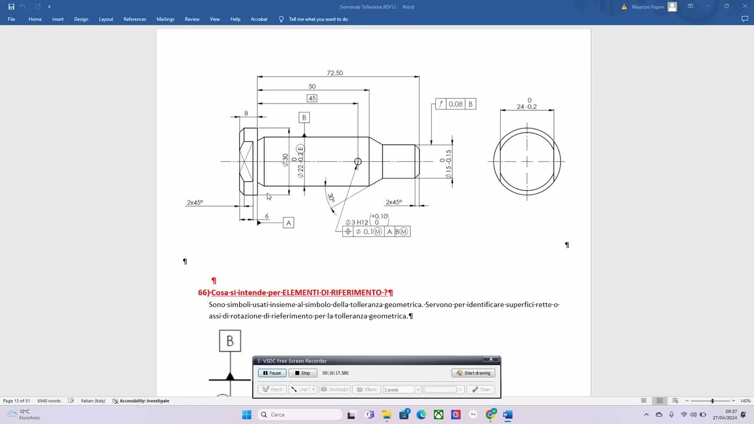Click the zoom out minus button
The height and width of the screenshot is (424, 754).
pyautogui.click(x=687, y=401)
